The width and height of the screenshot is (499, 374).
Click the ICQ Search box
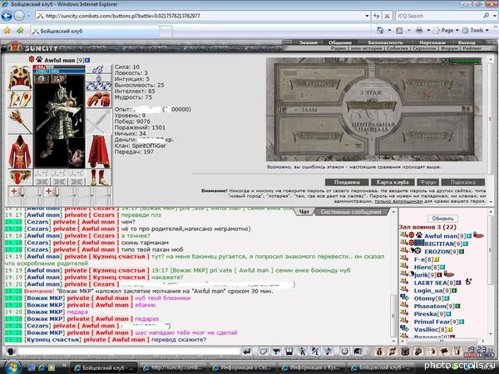pos(439,16)
